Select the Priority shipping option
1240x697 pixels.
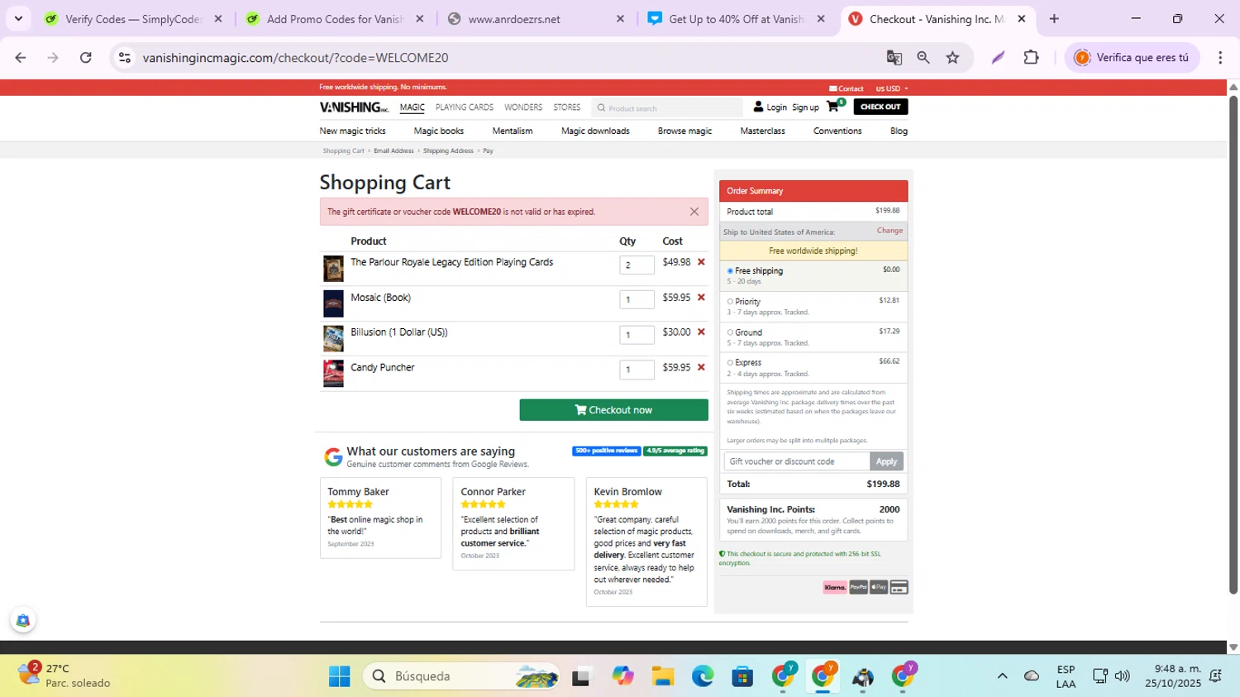(x=730, y=302)
